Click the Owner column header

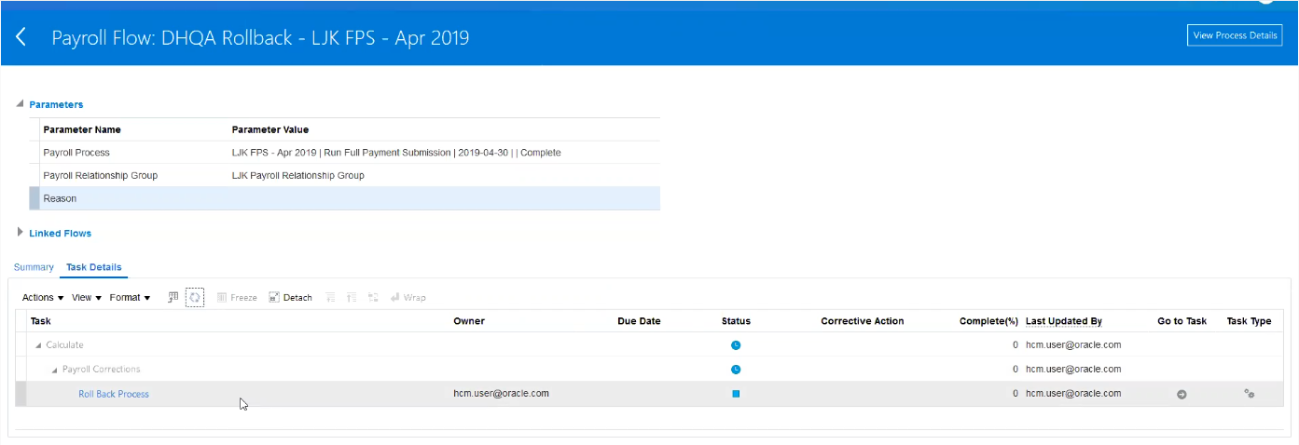pyautogui.click(x=469, y=321)
